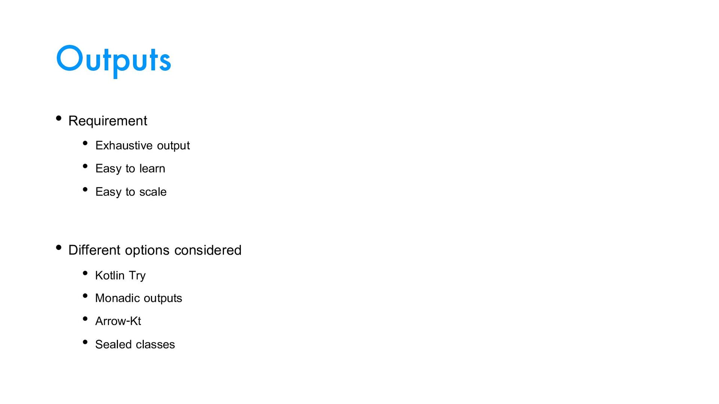
Task: Click the blue Outputs slide title
Action: (x=113, y=61)
